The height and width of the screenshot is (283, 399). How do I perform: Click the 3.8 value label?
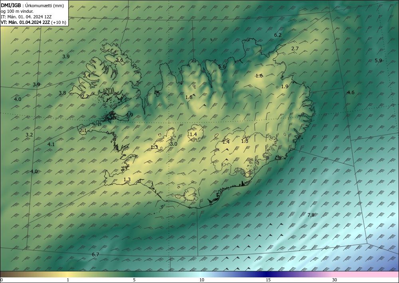click(x=62, y=93)
